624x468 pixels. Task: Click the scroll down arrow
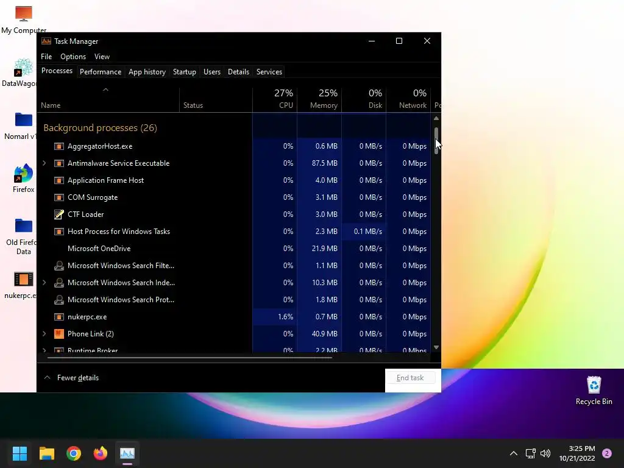pyautogui.click(x=436, y=347)
